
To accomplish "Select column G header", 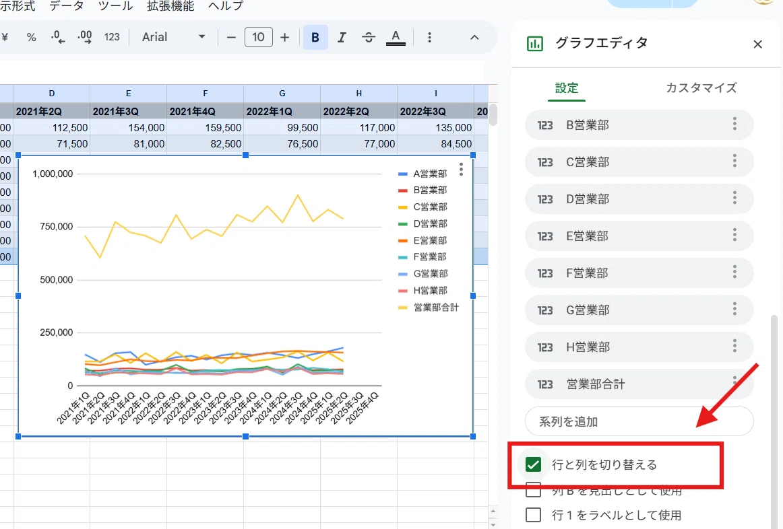I will (282, 94).
